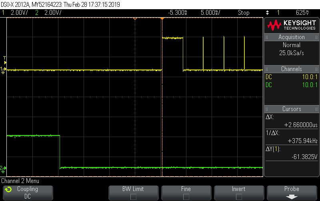Toggle the Fine adjustment checkbox
Screen dimensions: 320x201
click(x=186, y=196)
